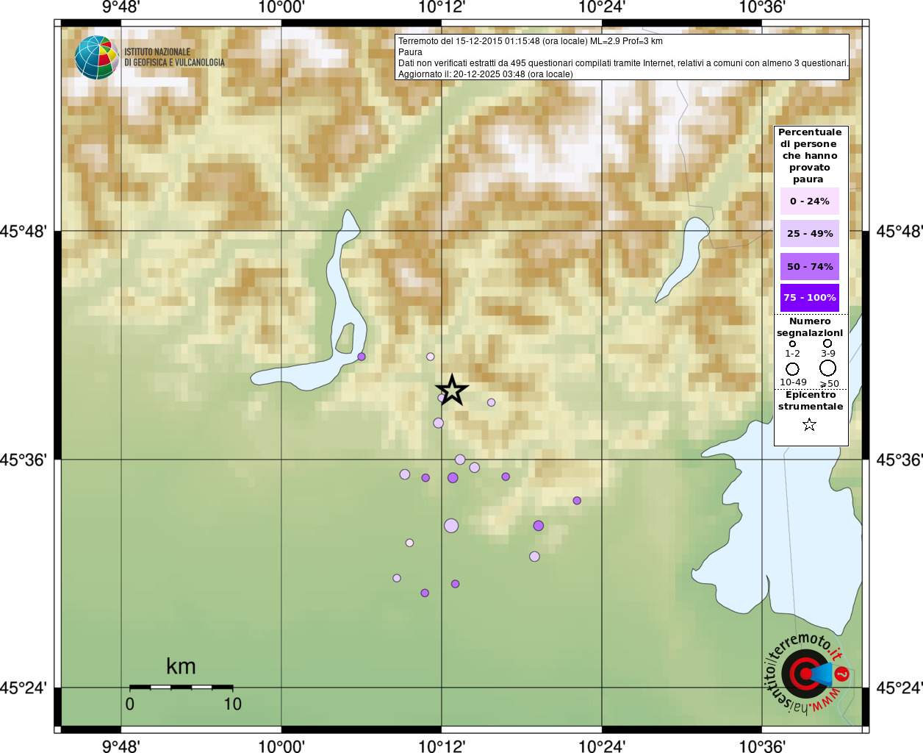Select the 25 - 49% legend swatch
923x753 pixels.
pyautogui.click(x=810, y=233)
